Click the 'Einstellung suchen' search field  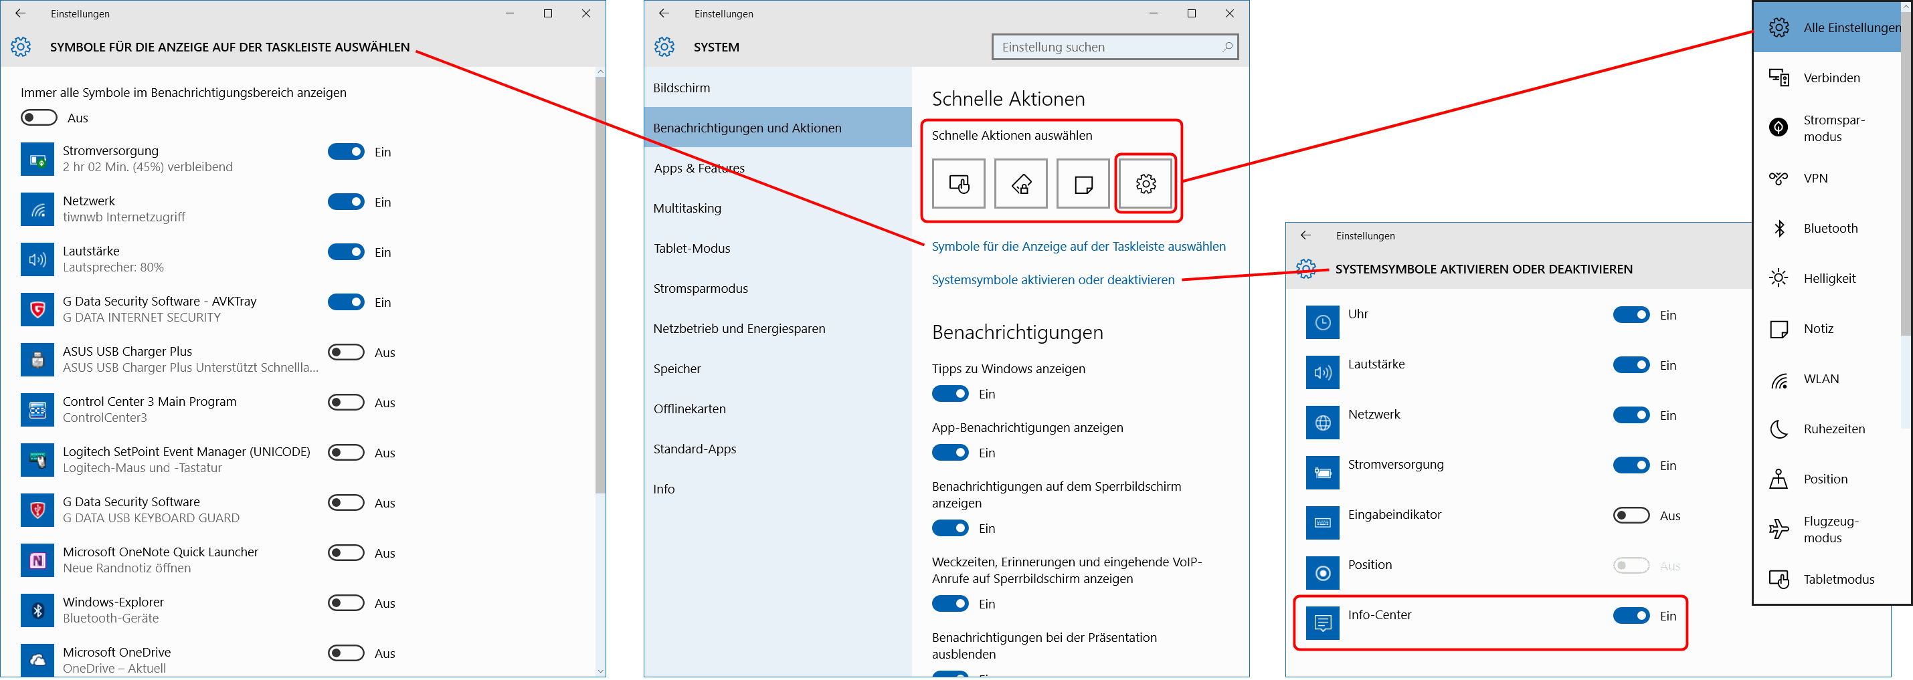(x=1107, y=47)
